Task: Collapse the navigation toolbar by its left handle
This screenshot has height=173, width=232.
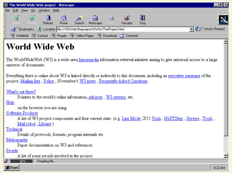Action: tap(5, 20)
